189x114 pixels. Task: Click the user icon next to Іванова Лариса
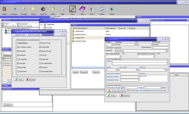coord(73,34)
